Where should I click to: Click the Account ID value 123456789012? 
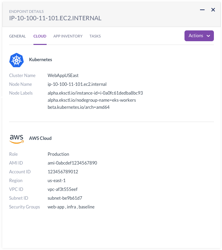pyautogui.click(x=63, y=172)
